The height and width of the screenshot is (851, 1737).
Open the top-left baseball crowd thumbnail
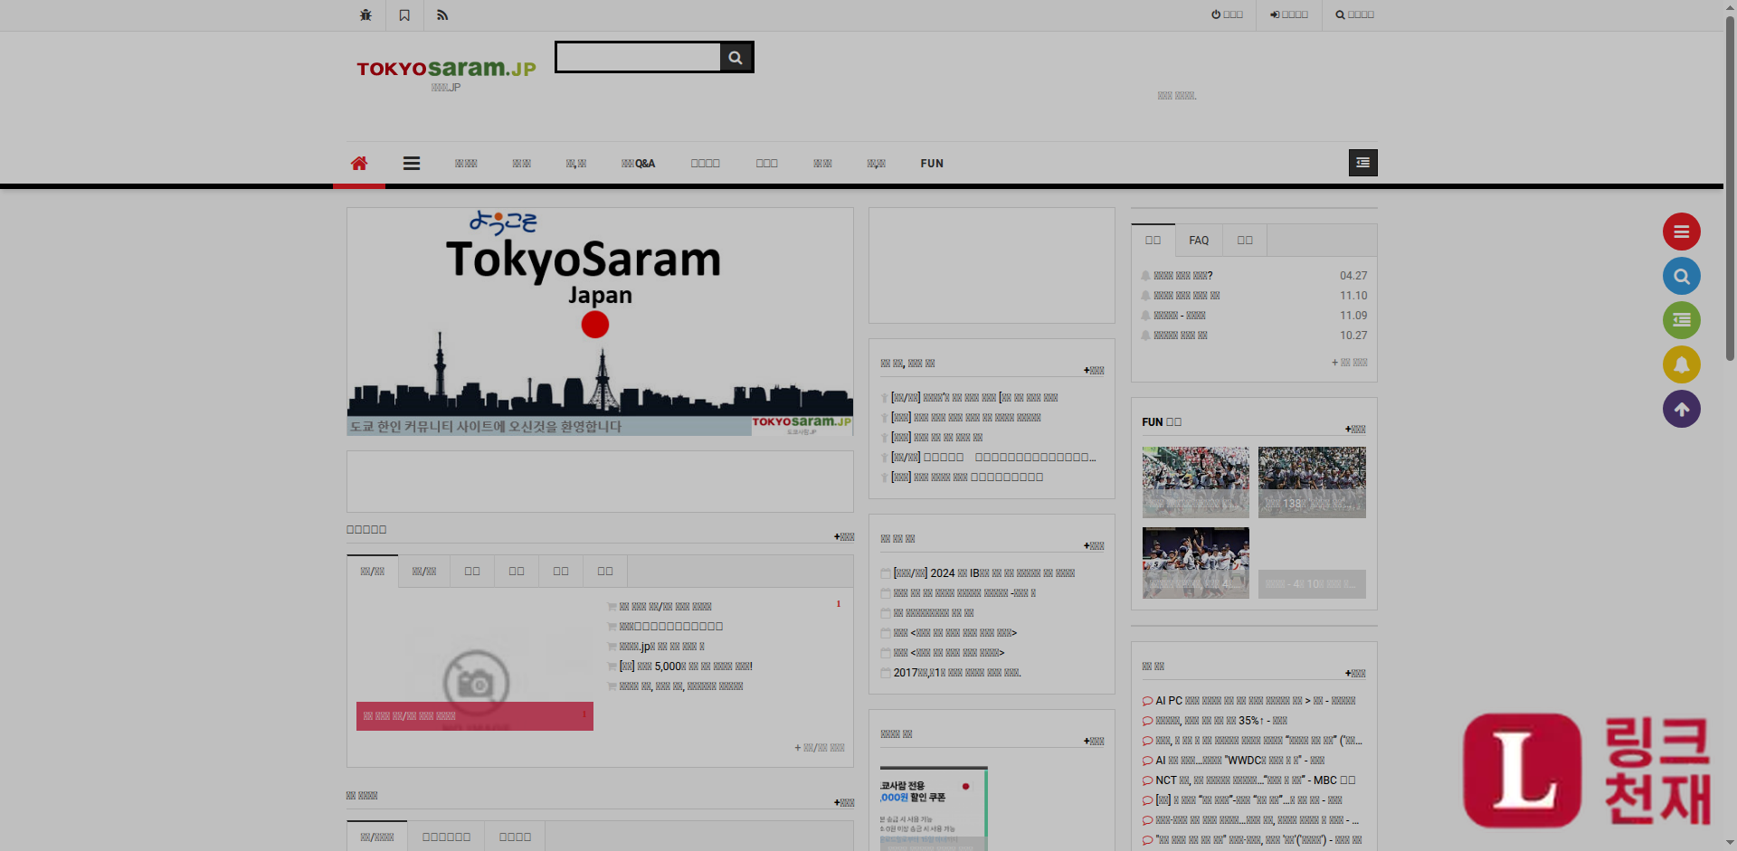tap(1195, 482)
